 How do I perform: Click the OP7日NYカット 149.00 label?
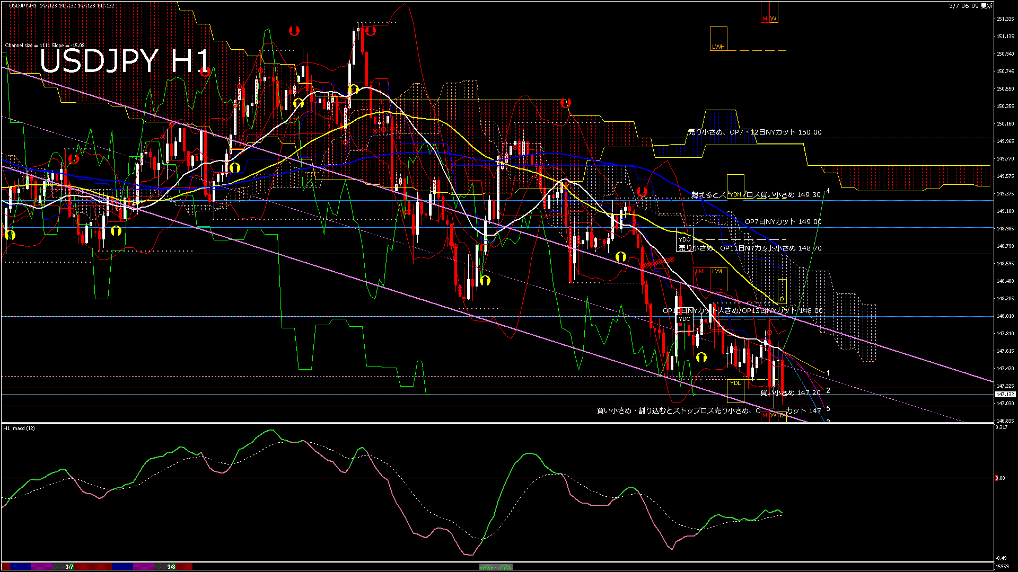pyautogui.click(x=783, y=222)
